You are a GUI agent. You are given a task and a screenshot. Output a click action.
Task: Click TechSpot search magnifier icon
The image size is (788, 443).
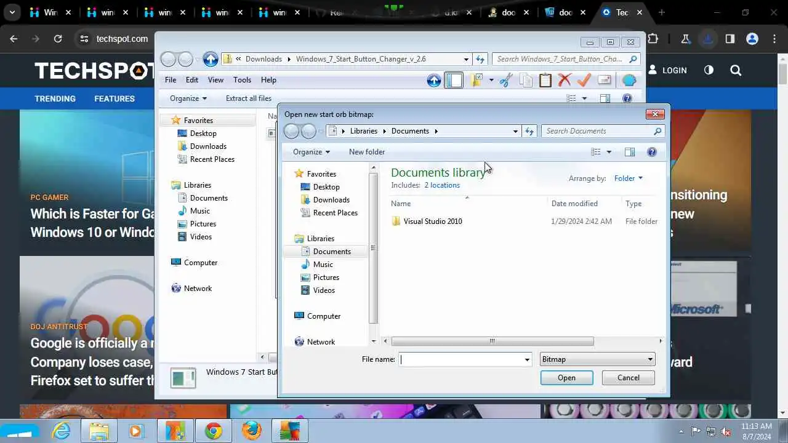point(736,70)
